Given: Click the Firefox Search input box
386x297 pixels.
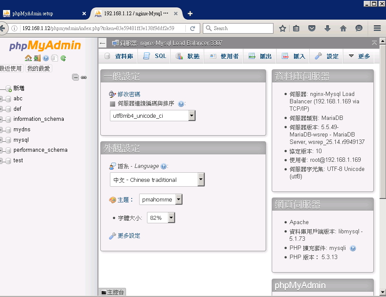Looking at the screenshot, I should click(x=238, y=28).
